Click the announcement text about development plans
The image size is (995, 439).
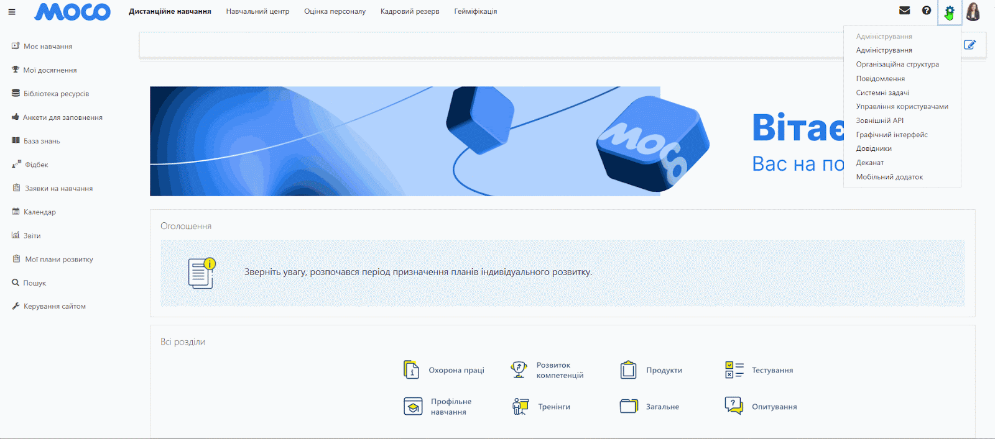pos(418,272)
